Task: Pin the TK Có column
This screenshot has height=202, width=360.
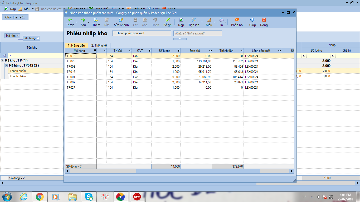Action: [x=130, y=50]
